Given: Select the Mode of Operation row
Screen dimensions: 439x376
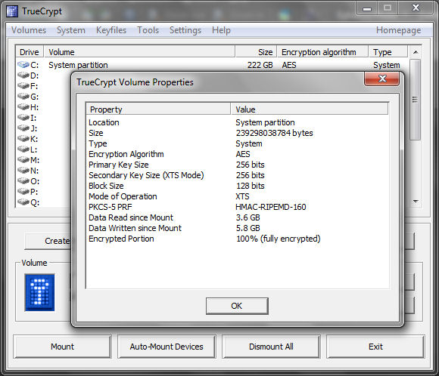Looking at the screenshot, I should tap(237, 196).
